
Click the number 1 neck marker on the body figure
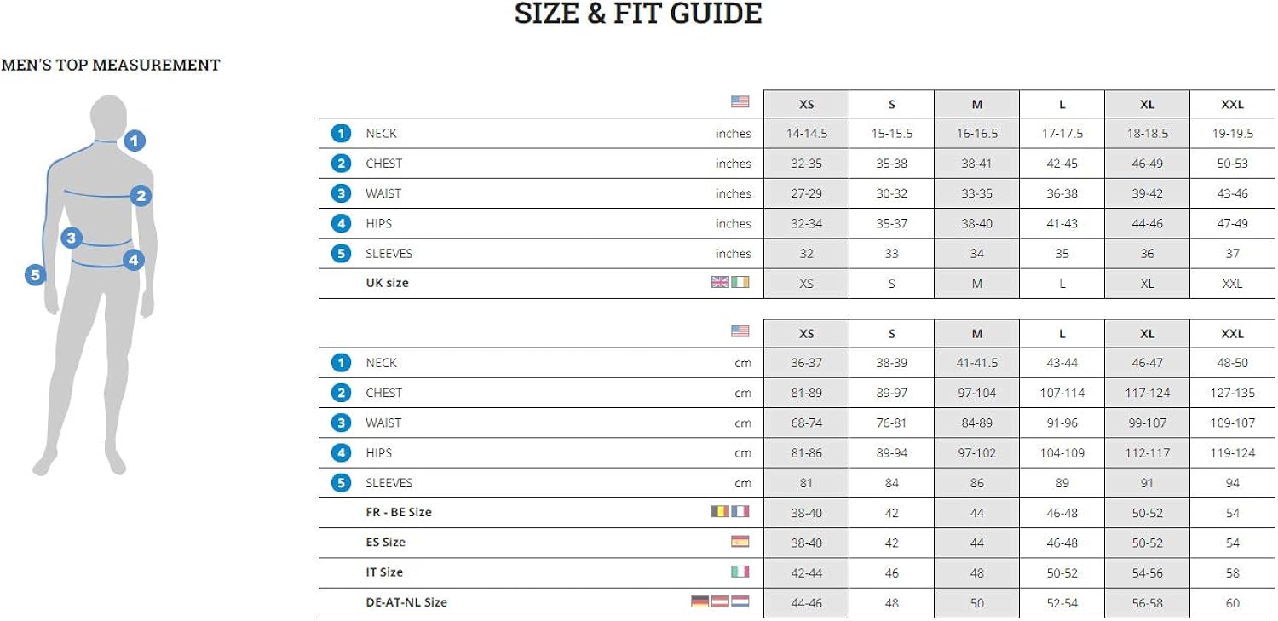pos(135,141)
